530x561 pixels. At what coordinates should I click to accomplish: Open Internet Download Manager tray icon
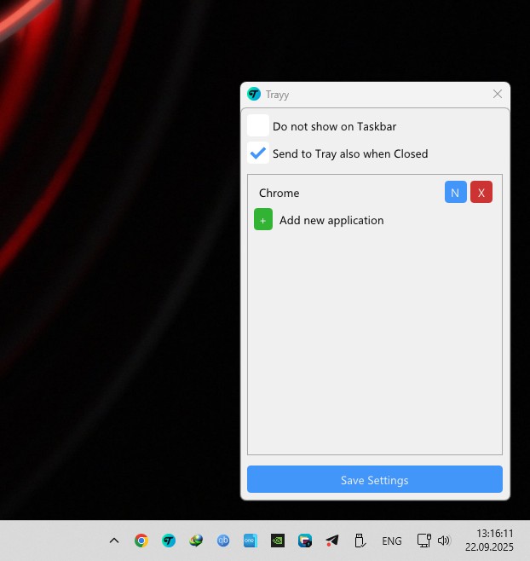pyautogui.click(x=196, y=541)
